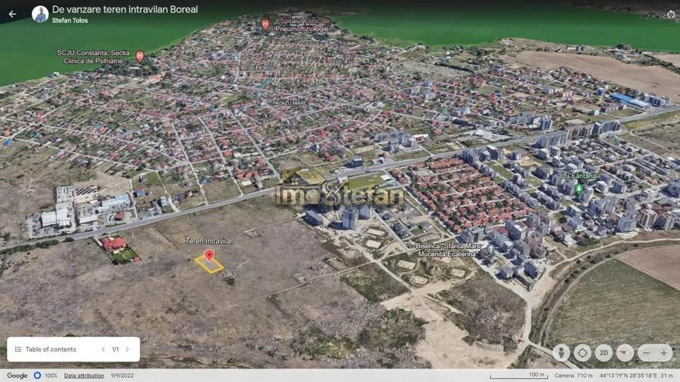Activate the Pegman Street View icon
This screenshot has height=382, width=680.
point(561,353)
